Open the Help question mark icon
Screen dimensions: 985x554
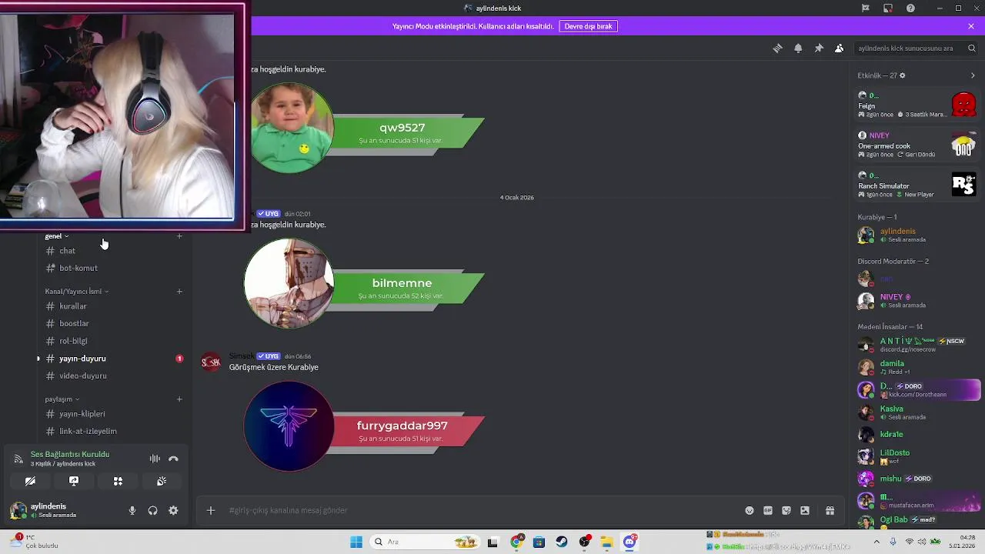tap(910, 8)
